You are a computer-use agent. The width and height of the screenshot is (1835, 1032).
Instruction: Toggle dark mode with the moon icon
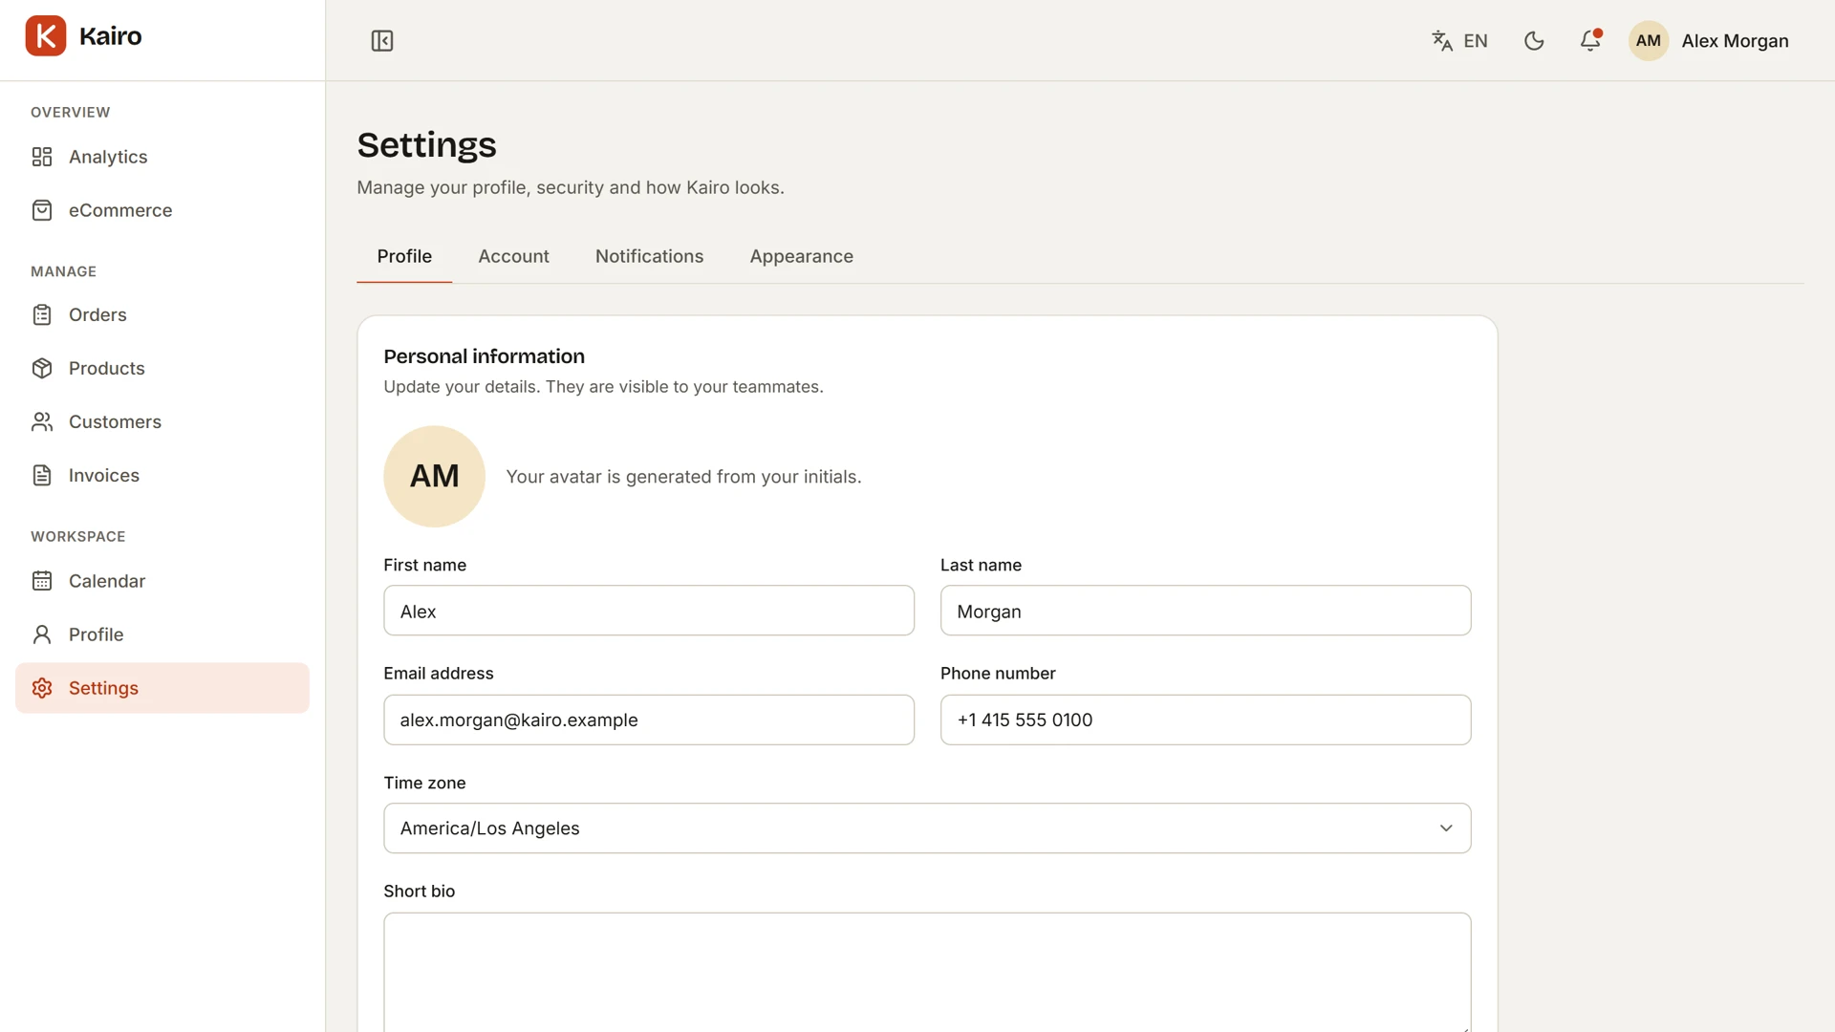[x=1534, y=41]
